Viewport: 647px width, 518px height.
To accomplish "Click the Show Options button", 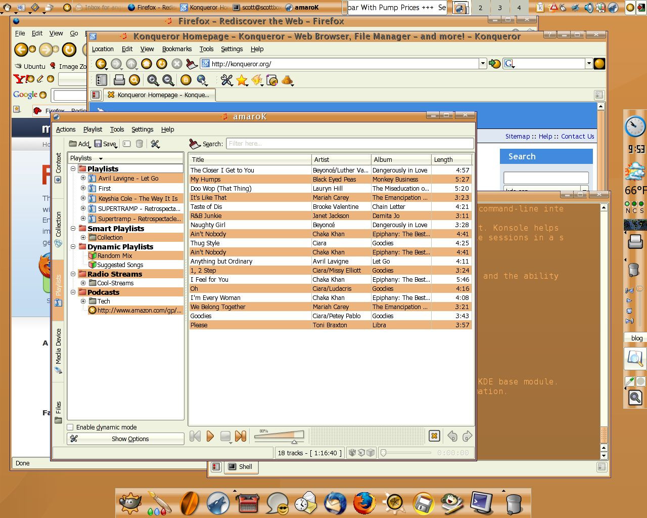I will point(125,439).
